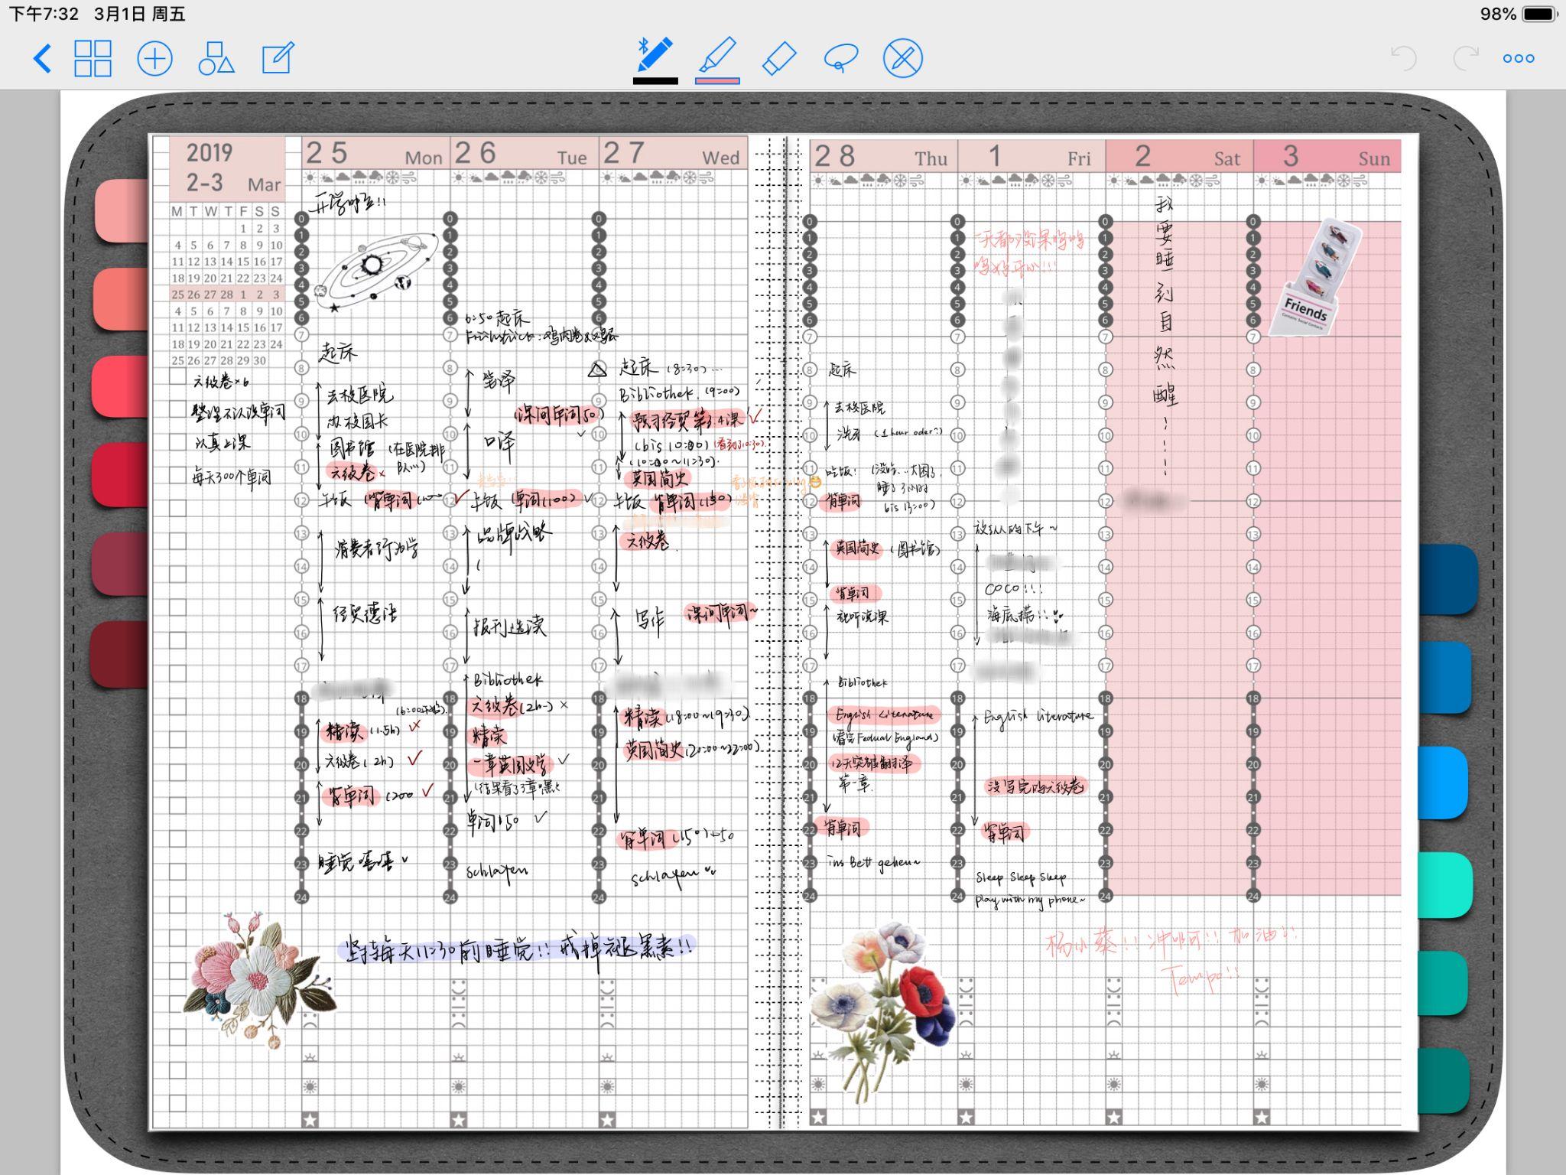Tap the undo arrow
Viewport: 1566px width, 1175px height.
(x=1404, y=59)
